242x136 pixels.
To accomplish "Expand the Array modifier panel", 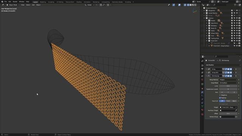I will click(x=206, y=69).
